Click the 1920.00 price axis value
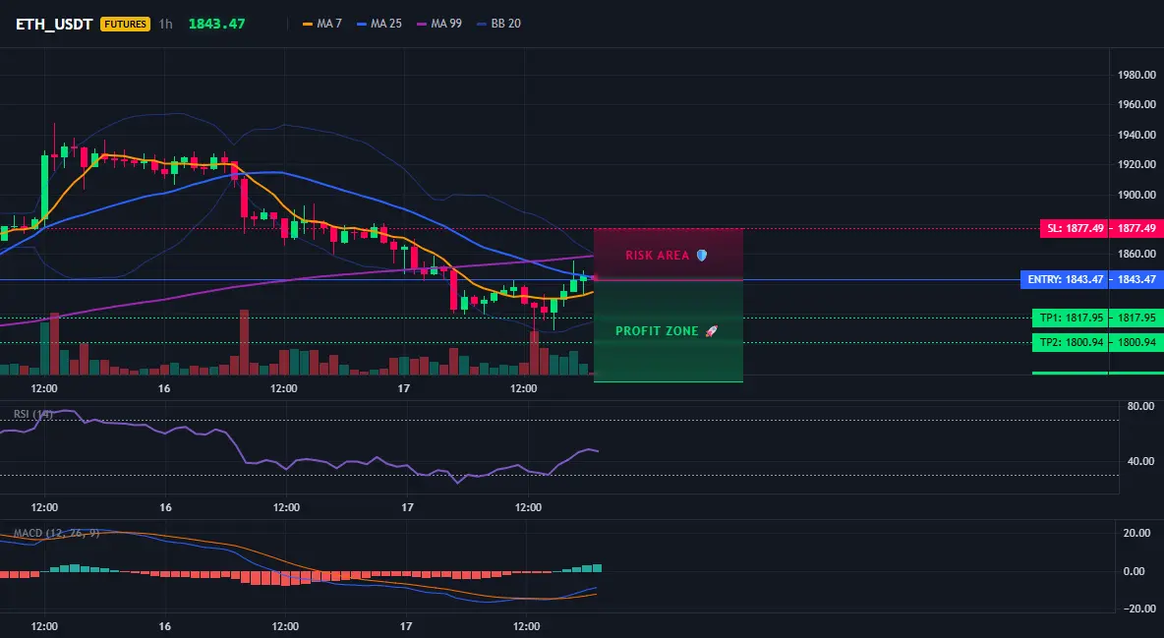This screenshot has width=1164, height=638. click(1136, 165)
